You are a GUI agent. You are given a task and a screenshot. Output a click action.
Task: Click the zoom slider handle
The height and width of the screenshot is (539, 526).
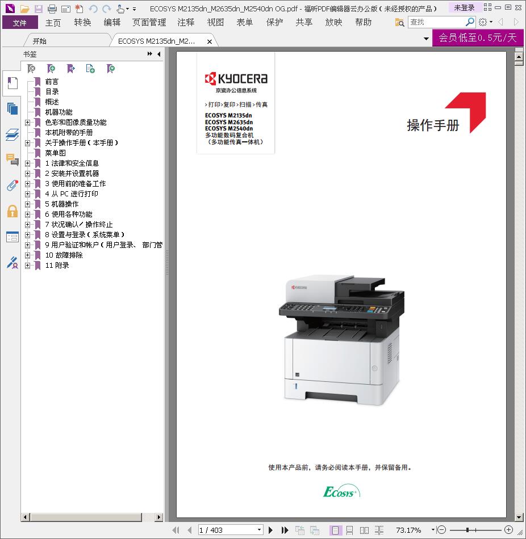tap(467, 530)
